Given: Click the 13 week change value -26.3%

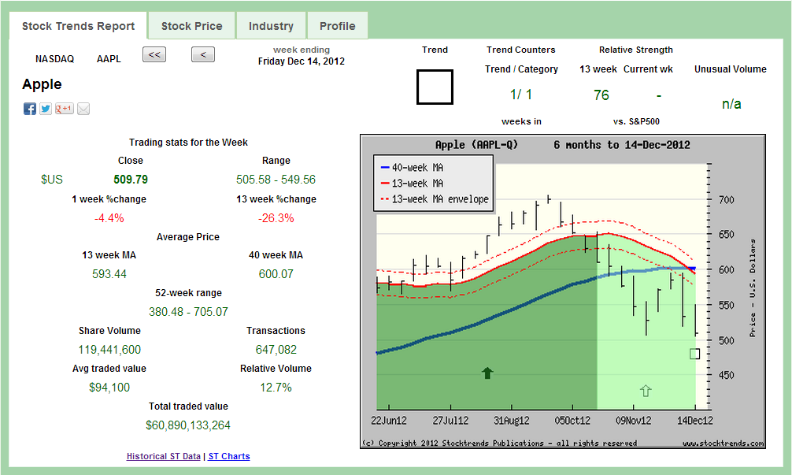Looking at the screenshot, I should 276,218.
